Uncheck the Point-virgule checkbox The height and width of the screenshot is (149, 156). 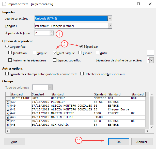point(55,53)
